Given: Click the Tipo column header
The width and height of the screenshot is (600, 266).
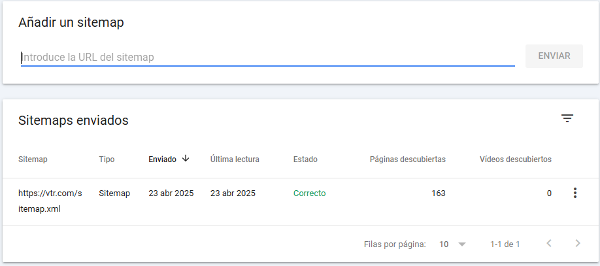Looking at the screenshot, I should click(107, 159).
